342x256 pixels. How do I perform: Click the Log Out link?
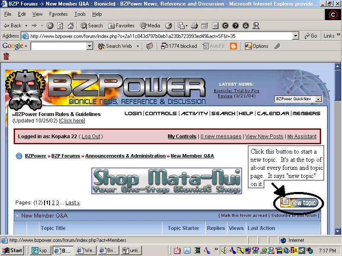pos(91,137)
